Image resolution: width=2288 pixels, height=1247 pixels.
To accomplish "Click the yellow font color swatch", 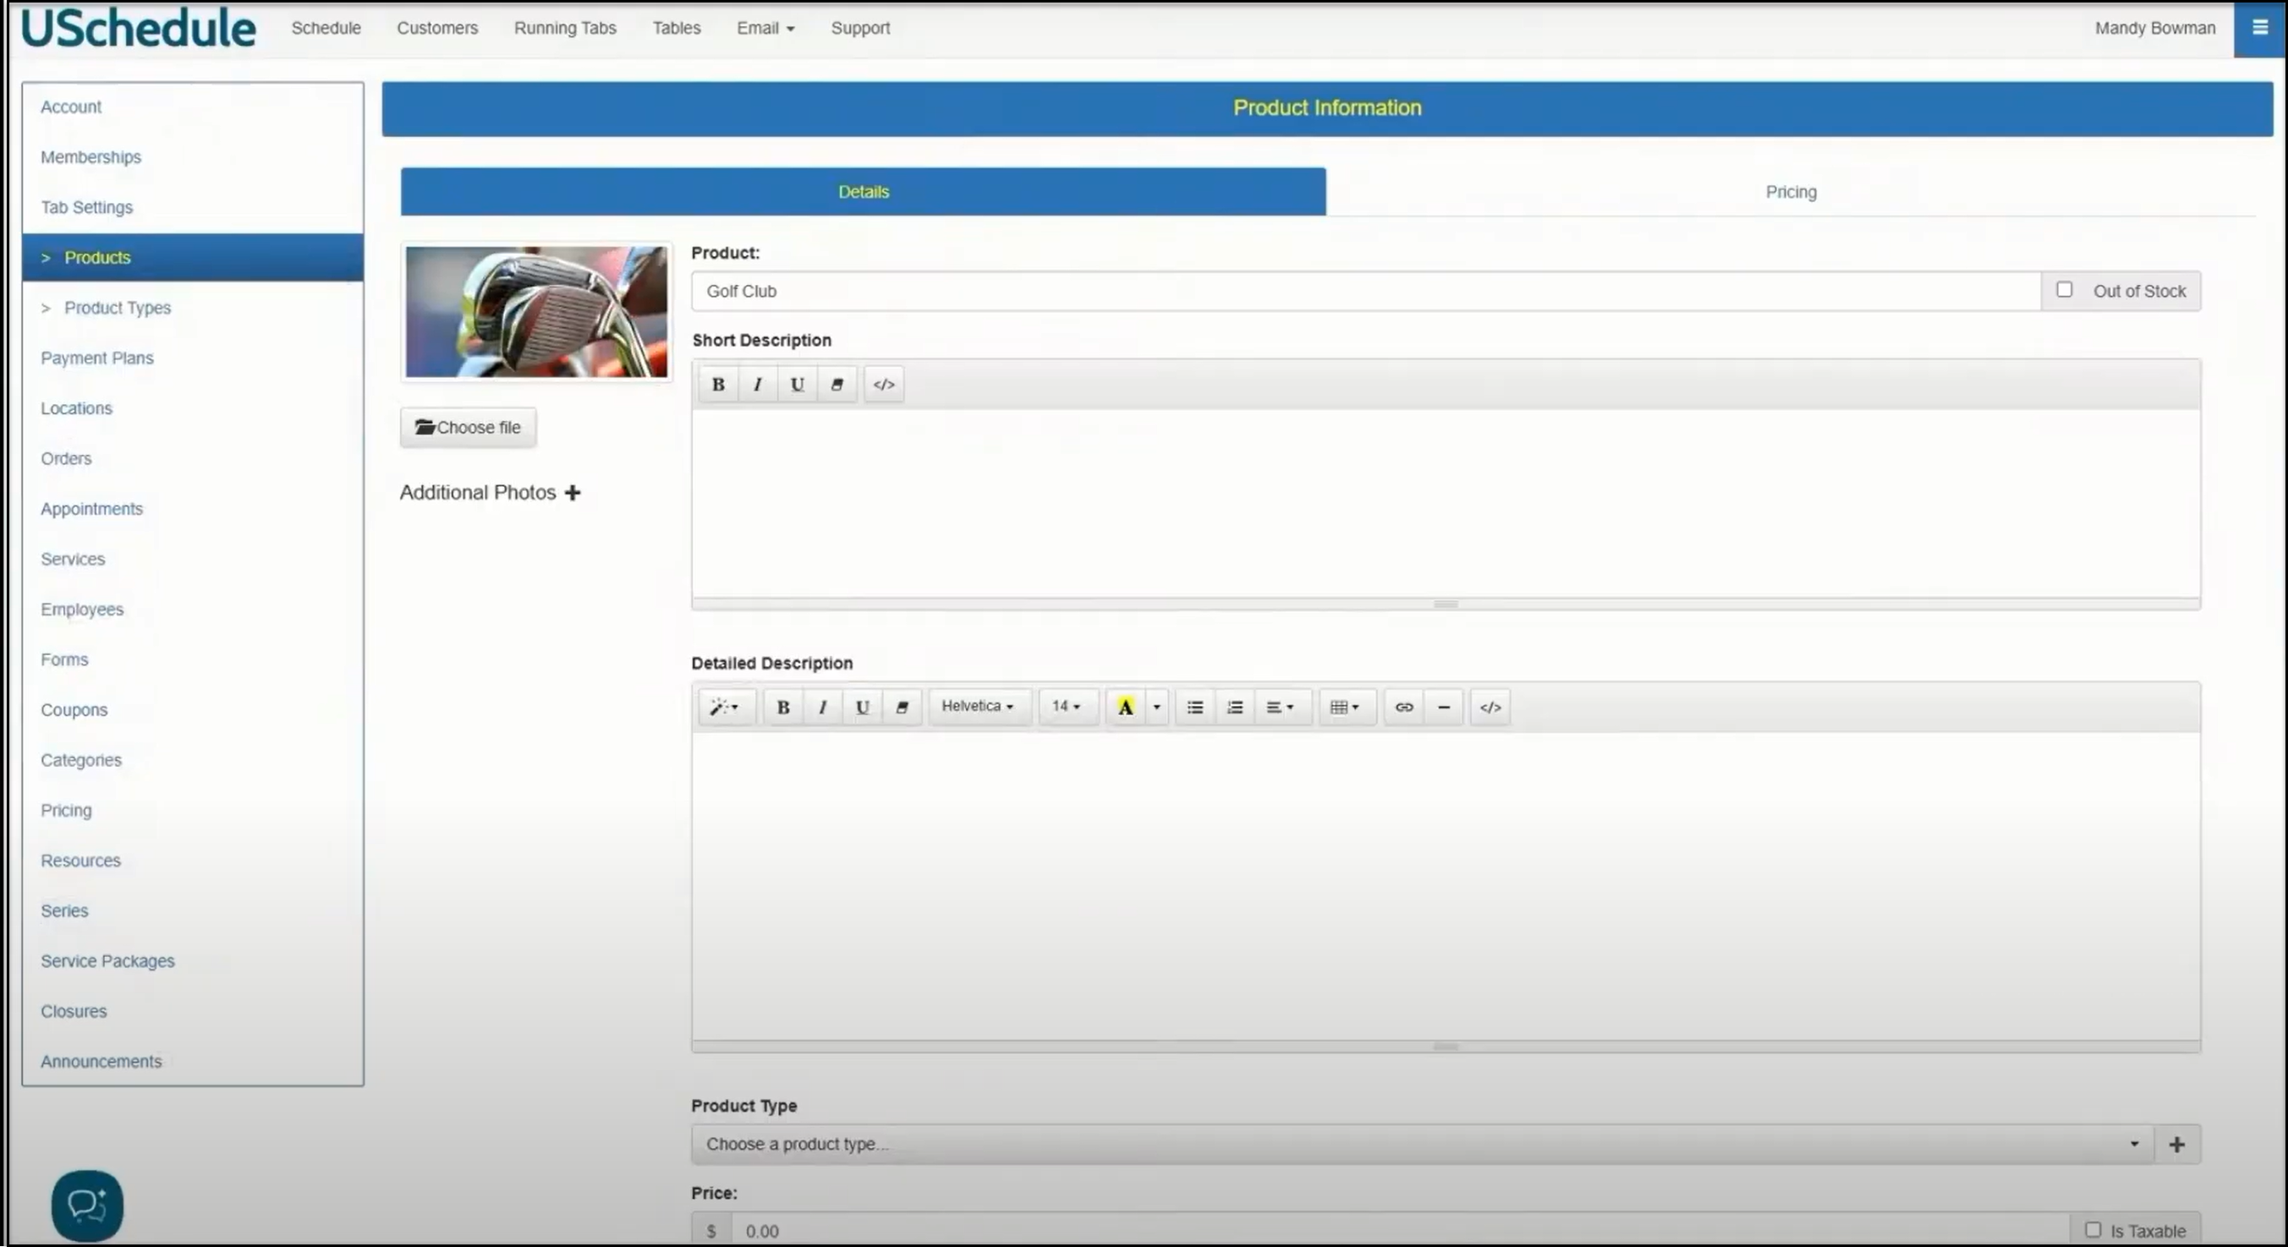I will click(x=1124, y=707).
